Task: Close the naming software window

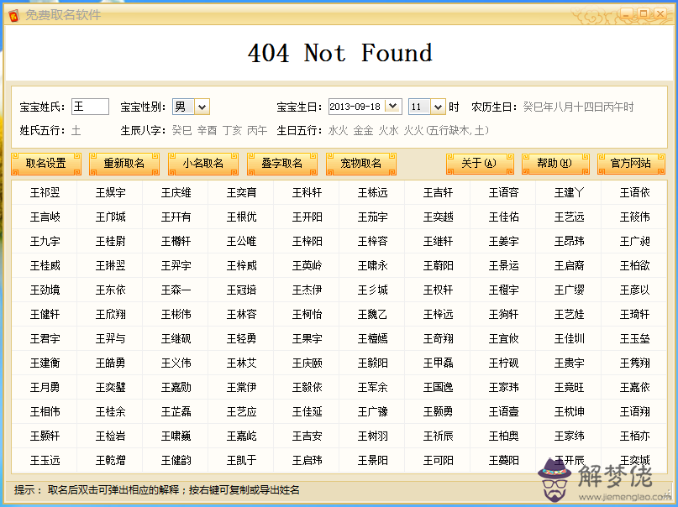Action: tap(661, 13)
